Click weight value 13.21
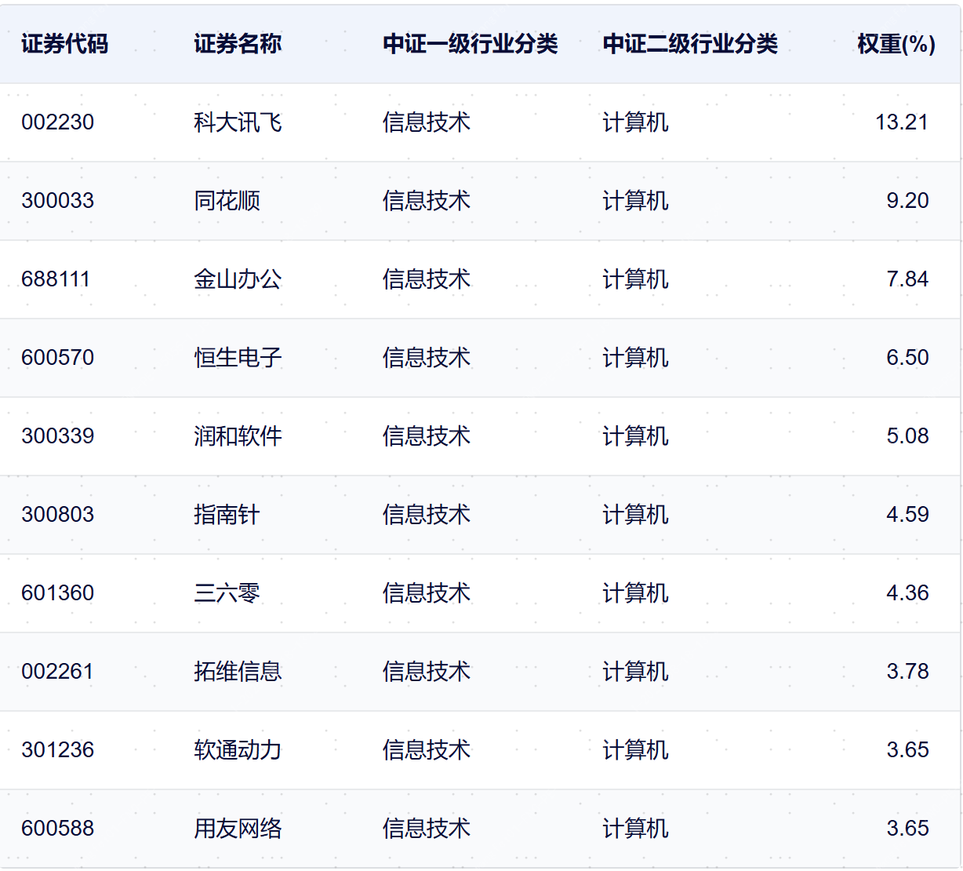The height and width of the screenshot is (871, 963). tap(902, 122)
